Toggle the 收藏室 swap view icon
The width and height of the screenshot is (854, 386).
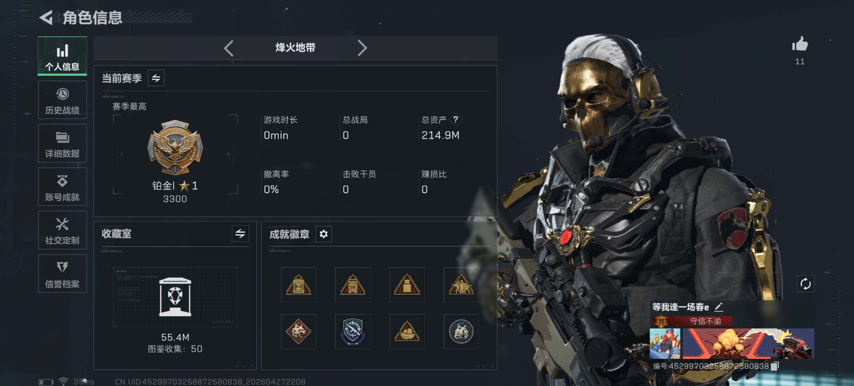[x=240, y=233]
